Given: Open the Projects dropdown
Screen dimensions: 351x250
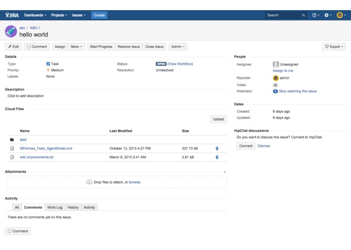Looking at the screenshot, I should click(x=59, y=15).
